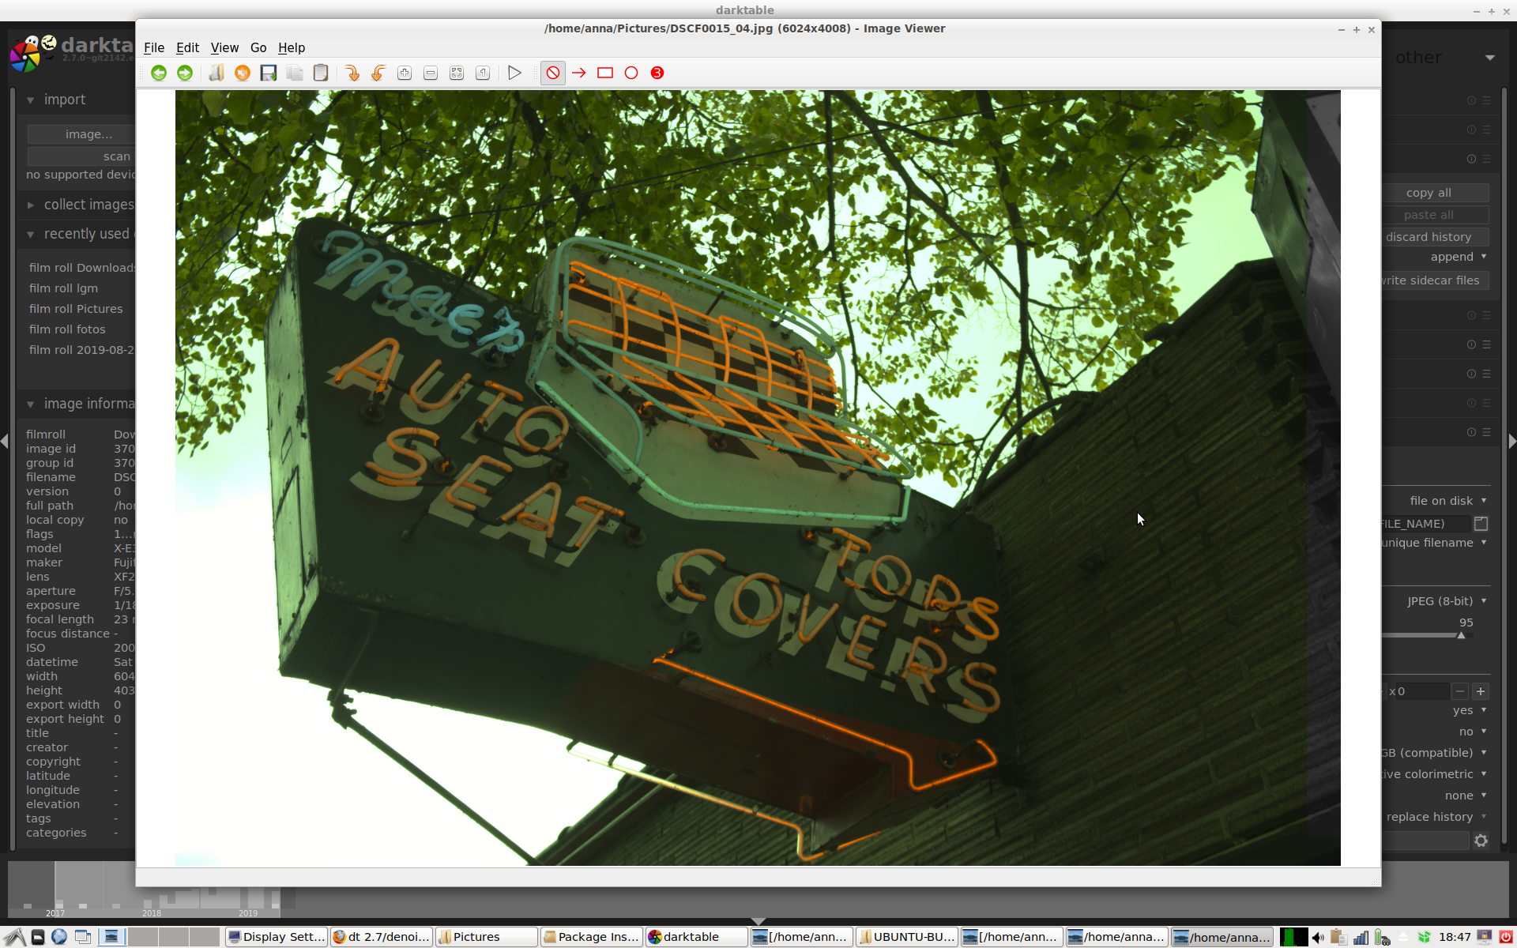Viewport: 1517px width, 948px height.
Task: Click the copy icon in the viewer toolbar
Action: tap(295, 73)
